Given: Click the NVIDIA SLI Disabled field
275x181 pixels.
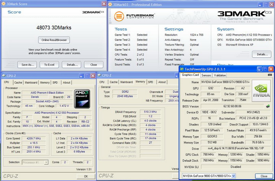Looking at the screenshot, I should click(236, 167).
